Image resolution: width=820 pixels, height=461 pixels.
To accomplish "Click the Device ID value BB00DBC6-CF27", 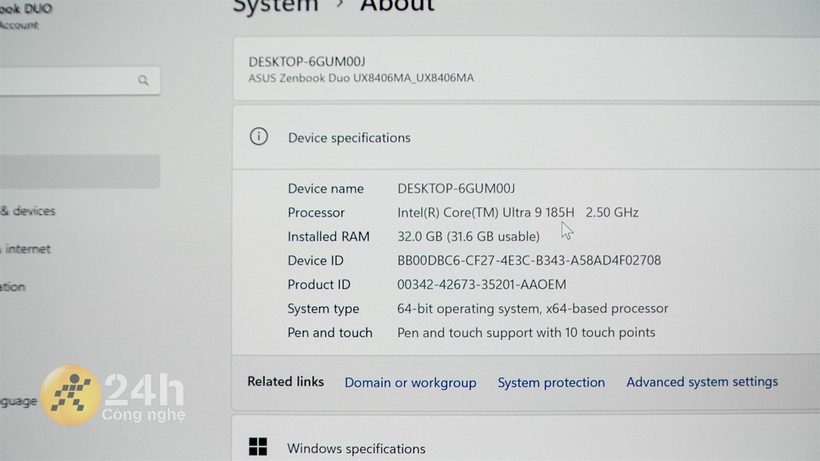I will click(x=529, y=260).
